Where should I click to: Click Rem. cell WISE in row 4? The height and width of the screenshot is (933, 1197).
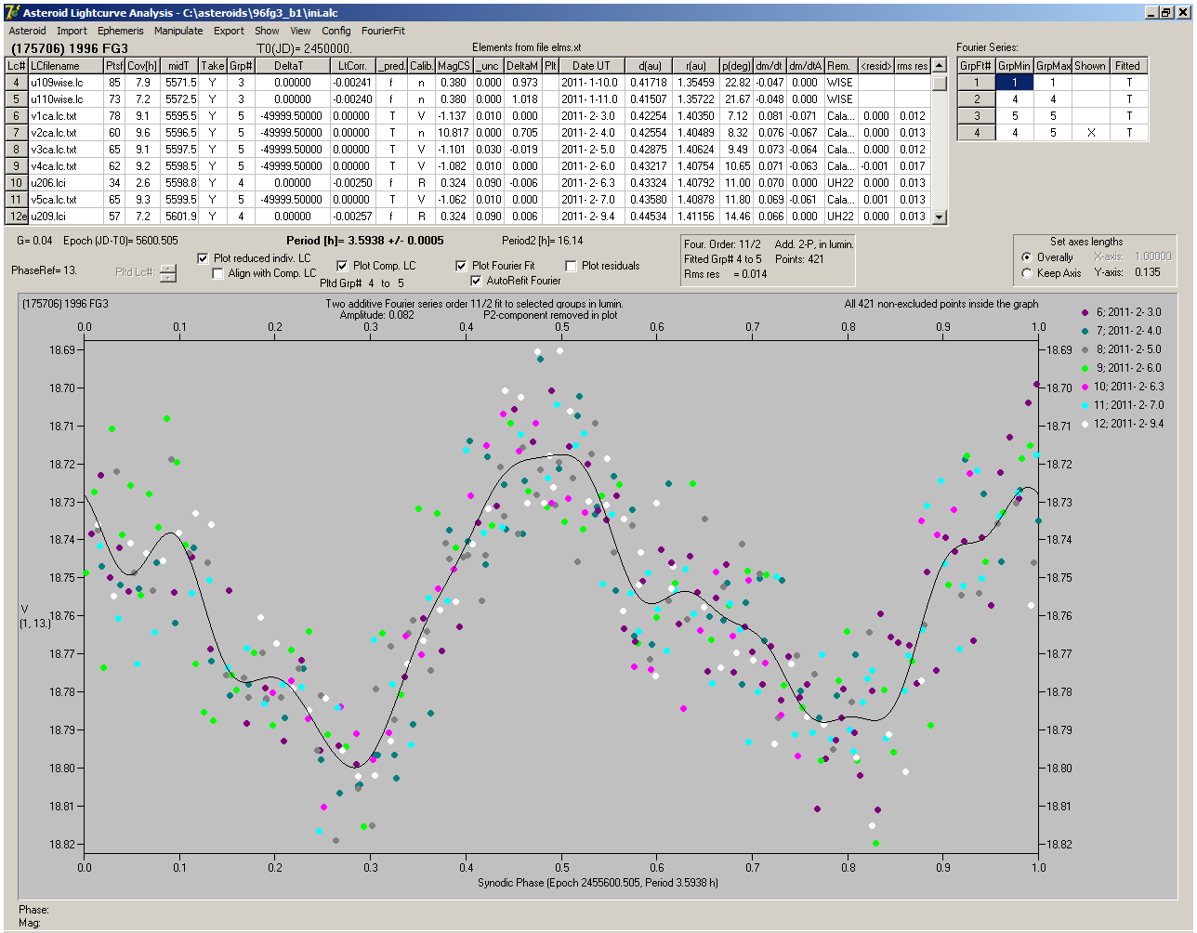coord(841,83)
